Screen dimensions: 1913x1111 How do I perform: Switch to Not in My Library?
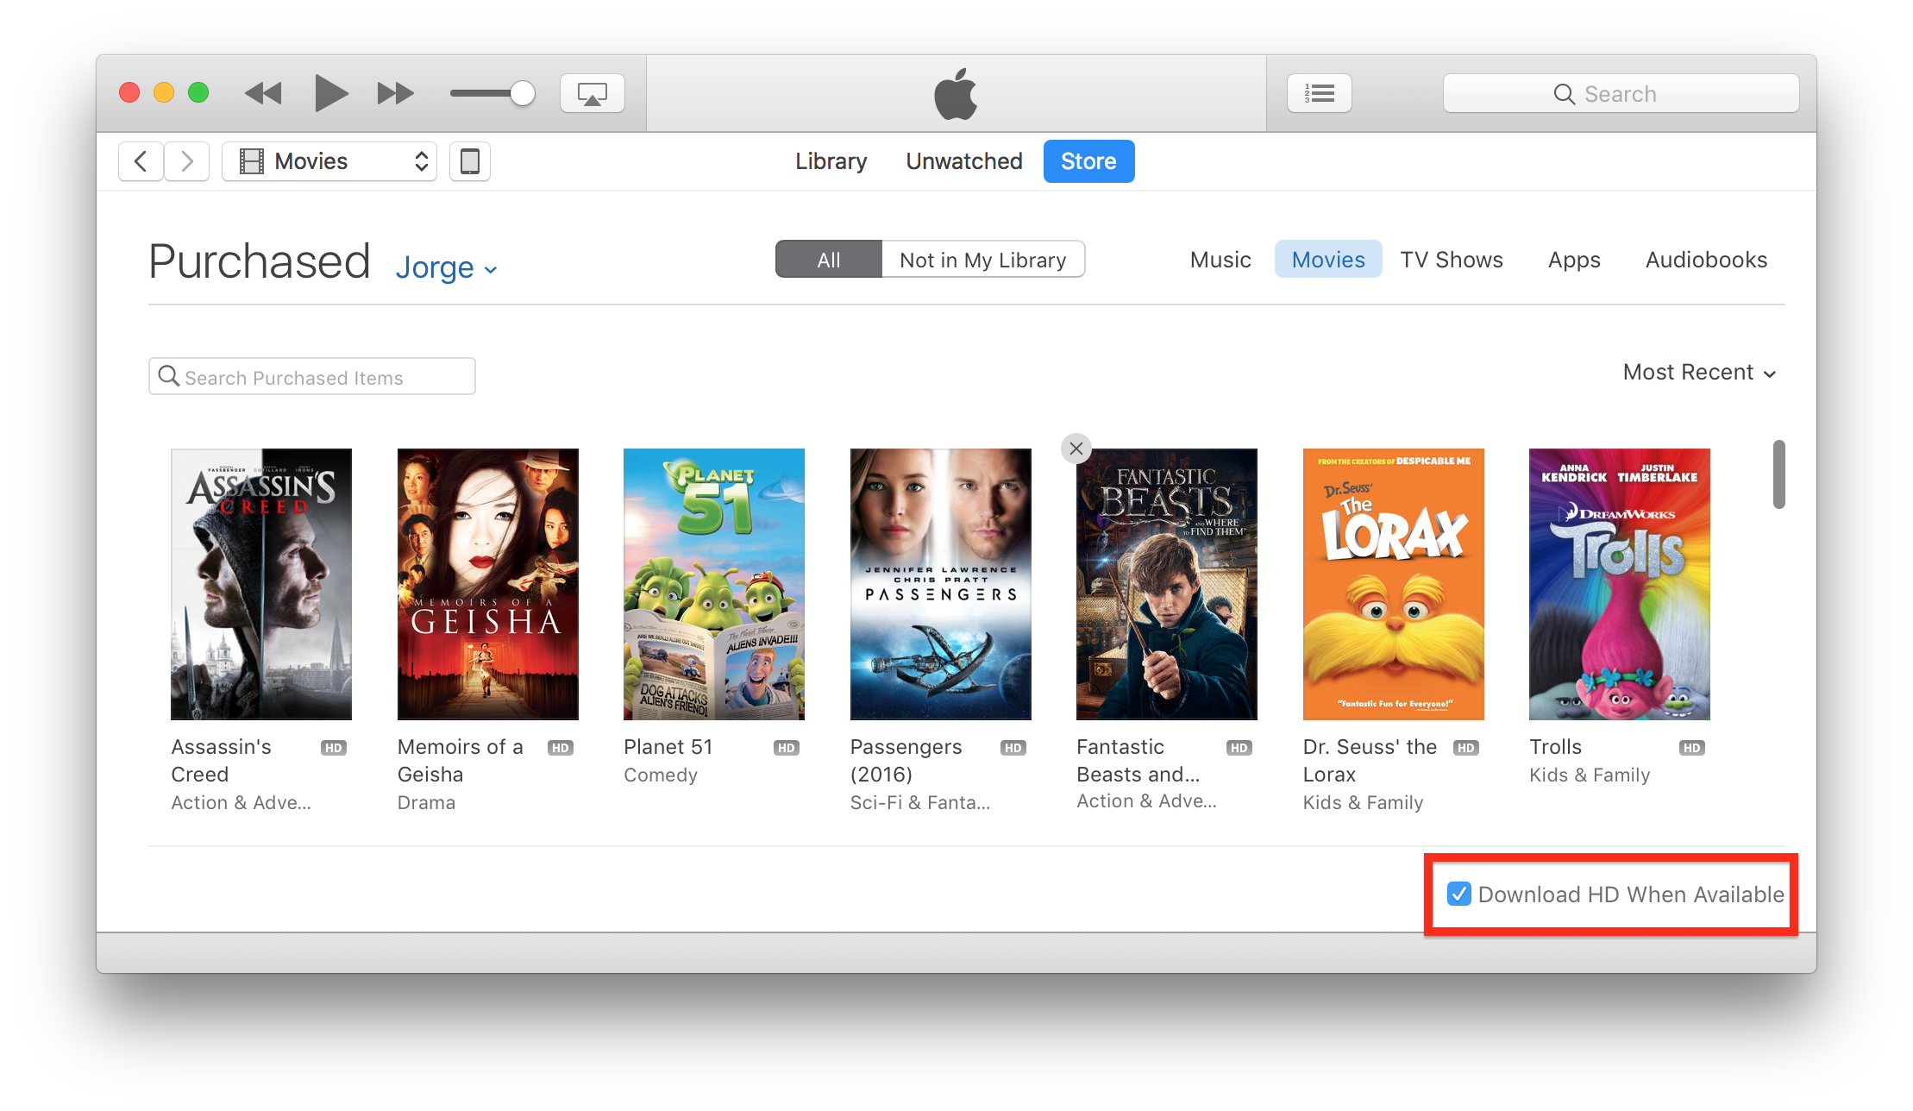pos(982,260)
